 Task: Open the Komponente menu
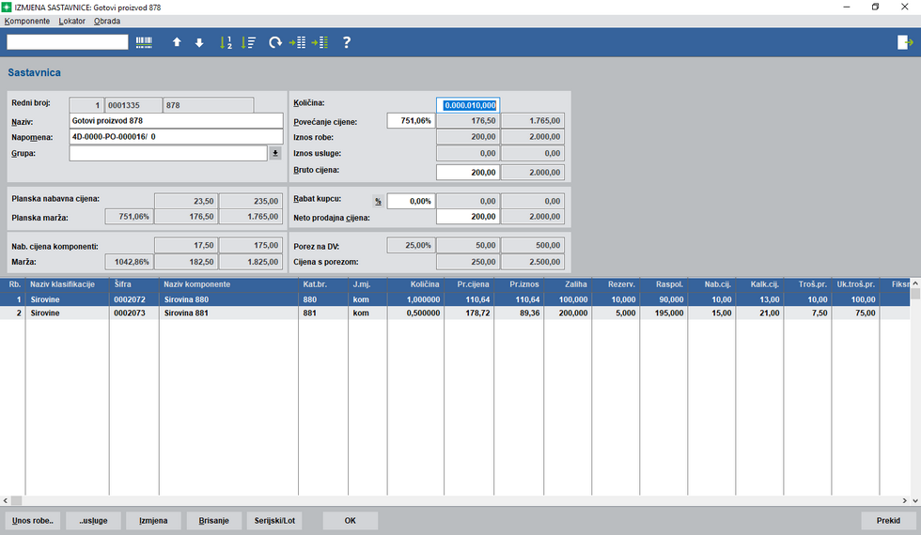(27, 21)
